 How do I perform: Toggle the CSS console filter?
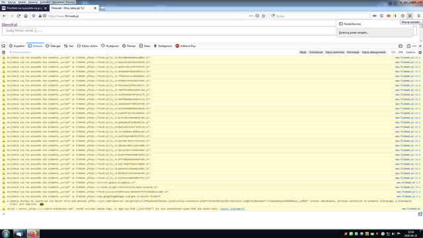coord(393,52)
